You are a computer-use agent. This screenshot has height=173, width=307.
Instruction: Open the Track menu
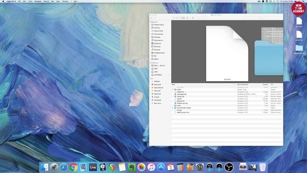(30, 1)
